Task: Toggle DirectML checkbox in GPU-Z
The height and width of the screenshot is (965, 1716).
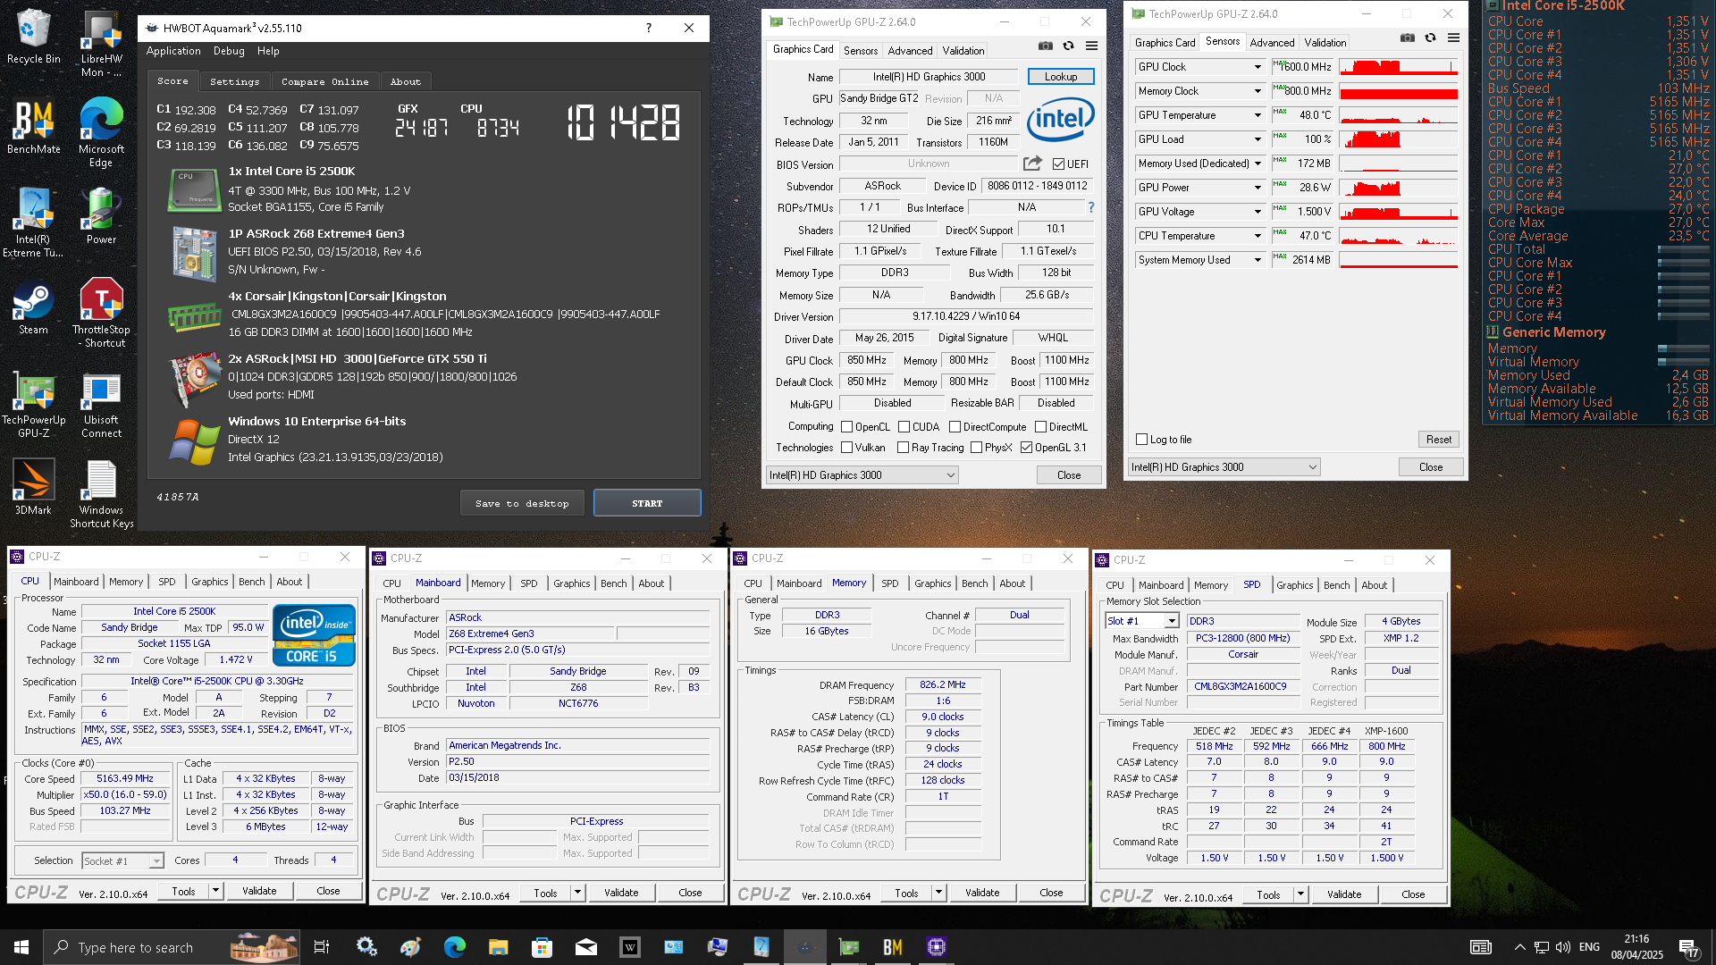Action: click(x=1040, y=427)
